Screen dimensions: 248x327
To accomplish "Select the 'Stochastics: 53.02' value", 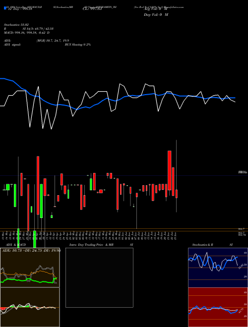I will [x=16, y=25].
